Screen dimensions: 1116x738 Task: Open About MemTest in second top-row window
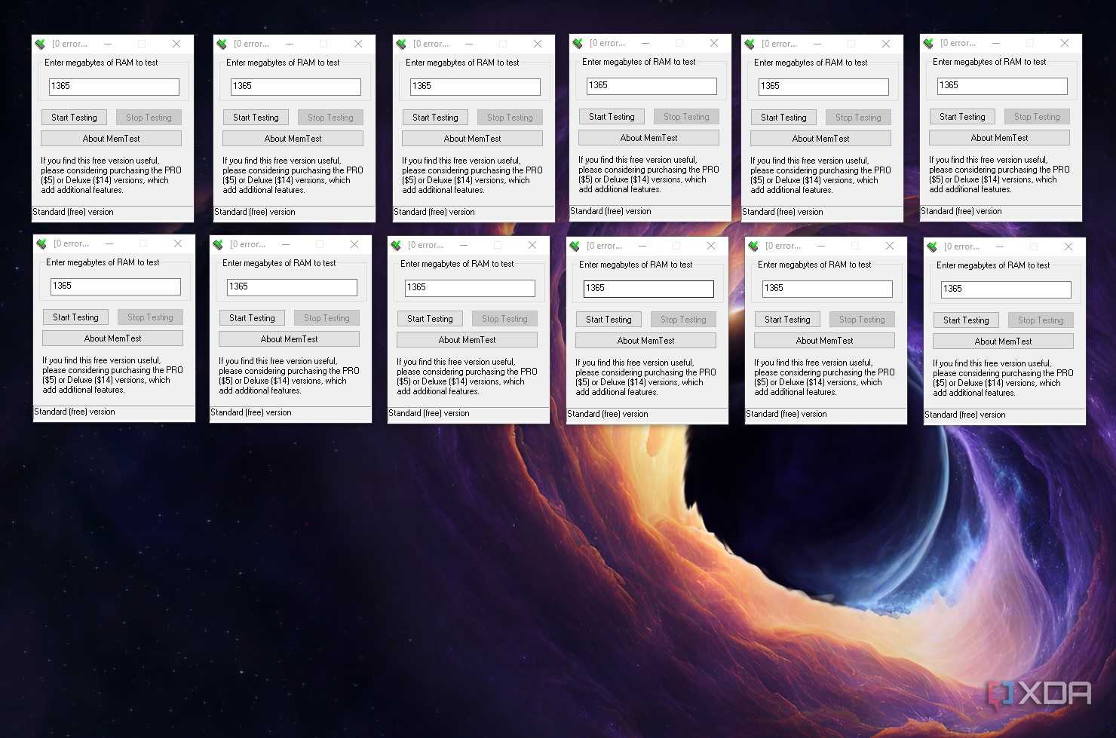pos(293,139)
